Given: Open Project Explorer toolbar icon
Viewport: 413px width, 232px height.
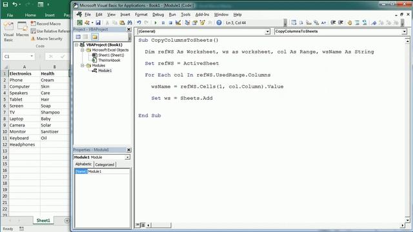Looking at the screenshot, I should click(187, 23).
